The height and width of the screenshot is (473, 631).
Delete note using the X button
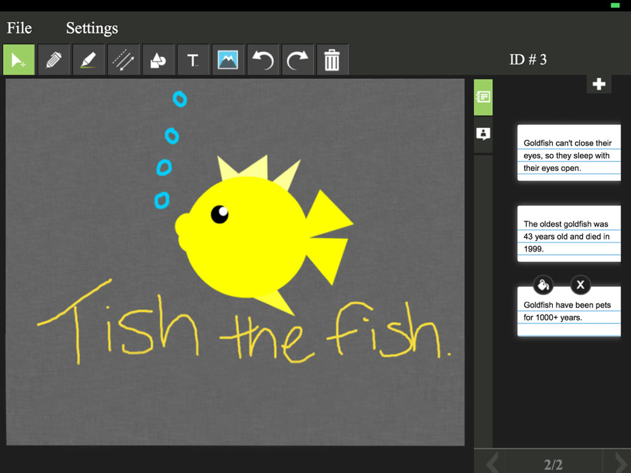tap(581, 285)
